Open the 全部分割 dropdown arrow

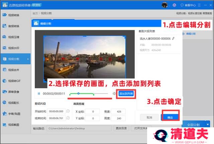coord(208,125)
